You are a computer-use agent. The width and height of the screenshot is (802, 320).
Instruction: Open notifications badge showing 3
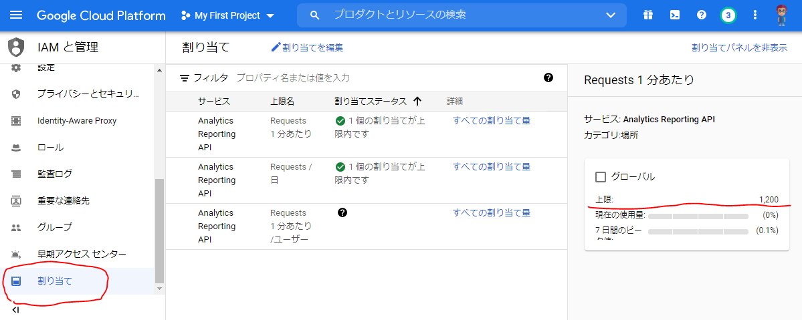(x=728, y=15)
